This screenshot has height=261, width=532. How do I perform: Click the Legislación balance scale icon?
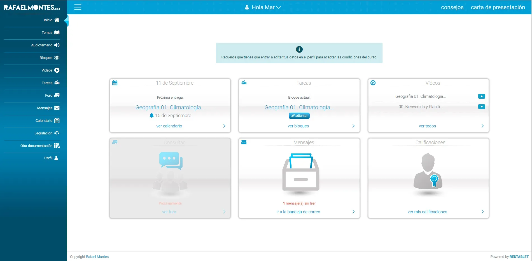pos(57,133)
